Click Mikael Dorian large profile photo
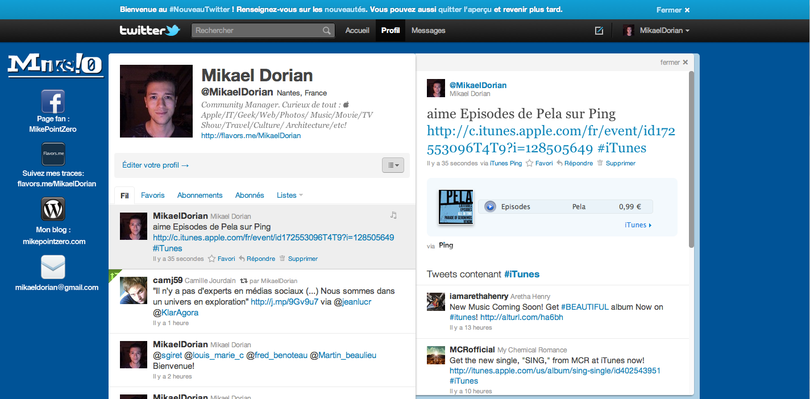The height and width of the screenshot is (399, 810). (156, 101)
